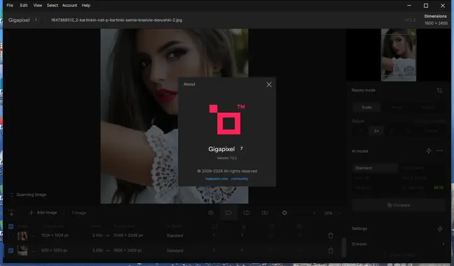Switch to single view layout
The width and height of the screenshot is (454, 266).
(229, 213)
